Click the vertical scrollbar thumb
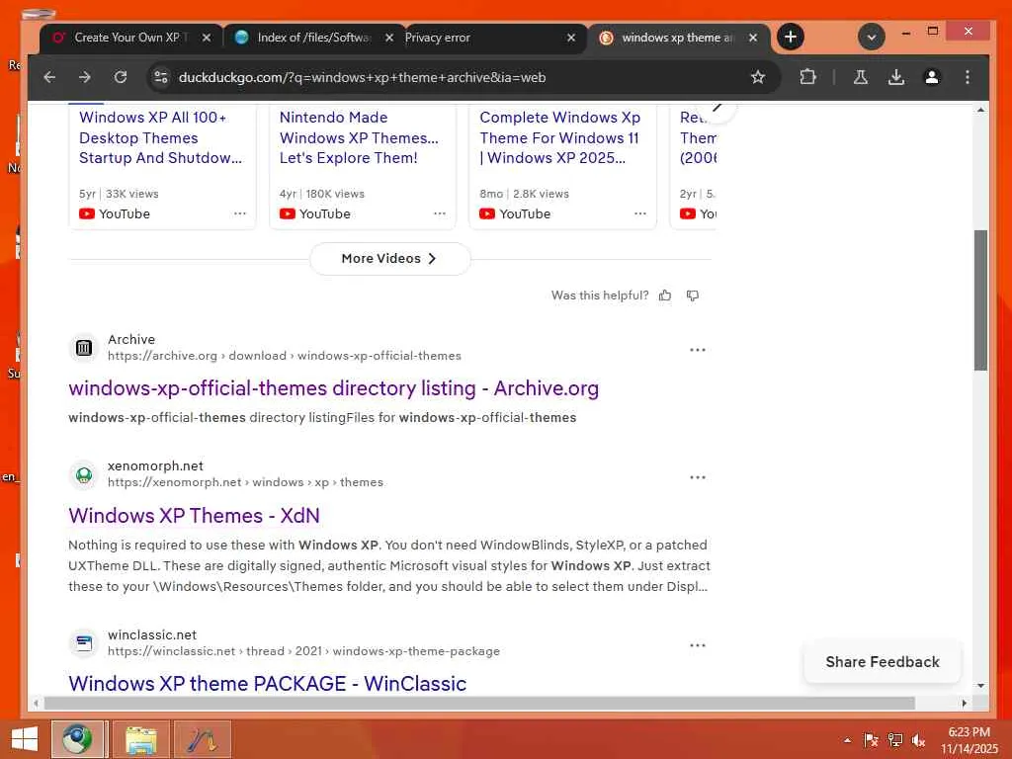1012x759 pixels. tap(980, 300)
